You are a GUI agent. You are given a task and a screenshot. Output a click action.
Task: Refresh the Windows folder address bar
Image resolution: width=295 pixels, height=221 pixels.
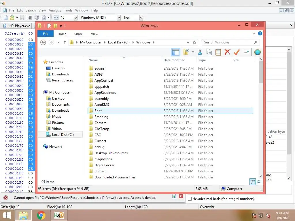pos(194,42)
